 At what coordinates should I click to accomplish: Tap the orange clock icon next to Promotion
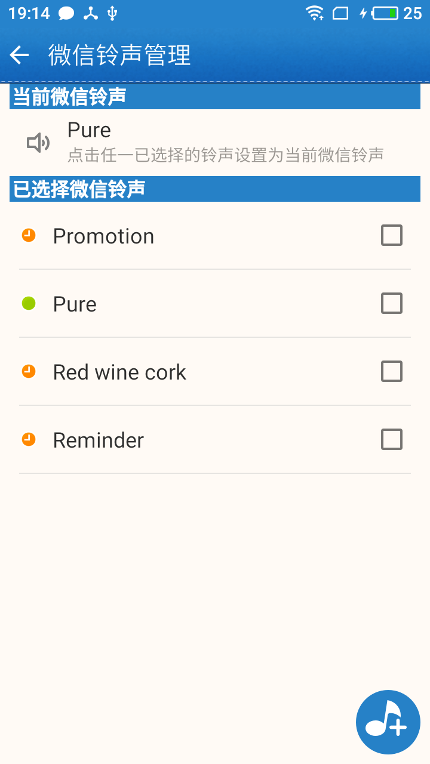pyautogui.click(x=29, y=235)
